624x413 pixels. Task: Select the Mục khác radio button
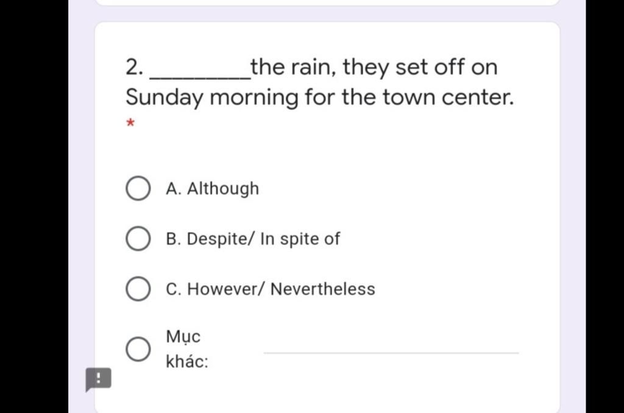point(138,349)
